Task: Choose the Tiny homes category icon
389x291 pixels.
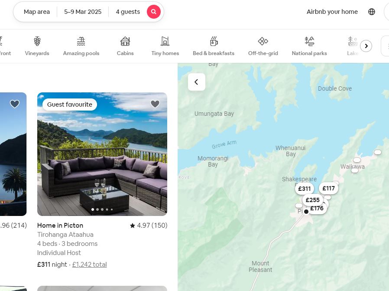Action: click(x=165, y=41)
